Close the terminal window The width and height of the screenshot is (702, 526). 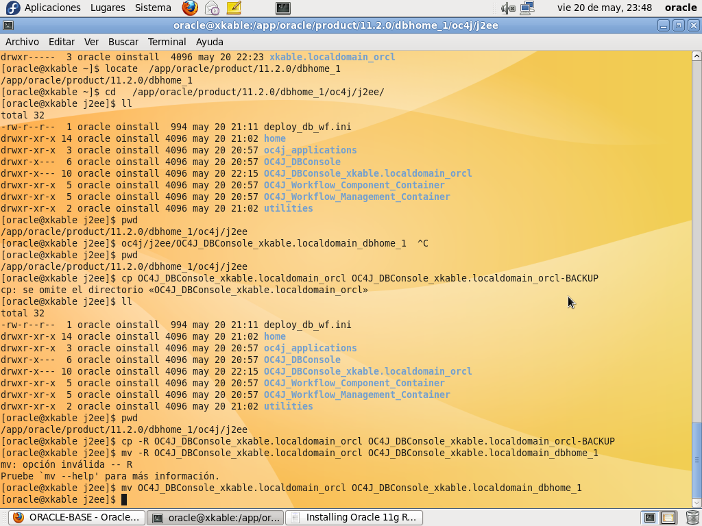coord(693,25)
